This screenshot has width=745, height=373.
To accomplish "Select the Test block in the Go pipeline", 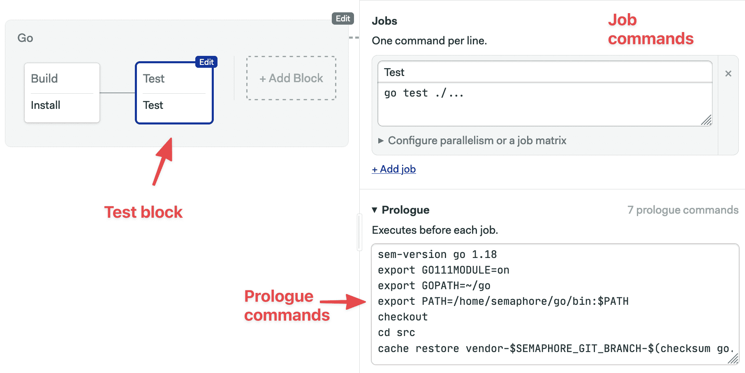I will click(x=174, y=92).
